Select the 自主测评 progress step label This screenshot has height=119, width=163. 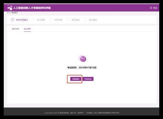point(41,20)
